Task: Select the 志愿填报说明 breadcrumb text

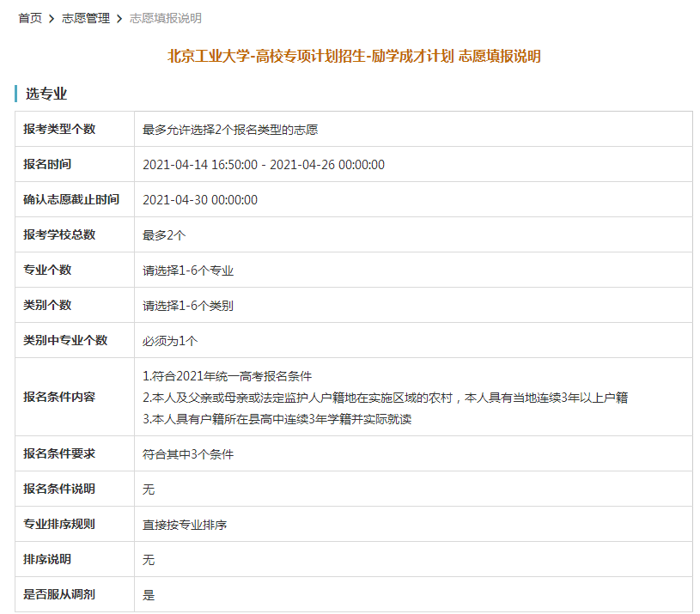Action: 166,18
